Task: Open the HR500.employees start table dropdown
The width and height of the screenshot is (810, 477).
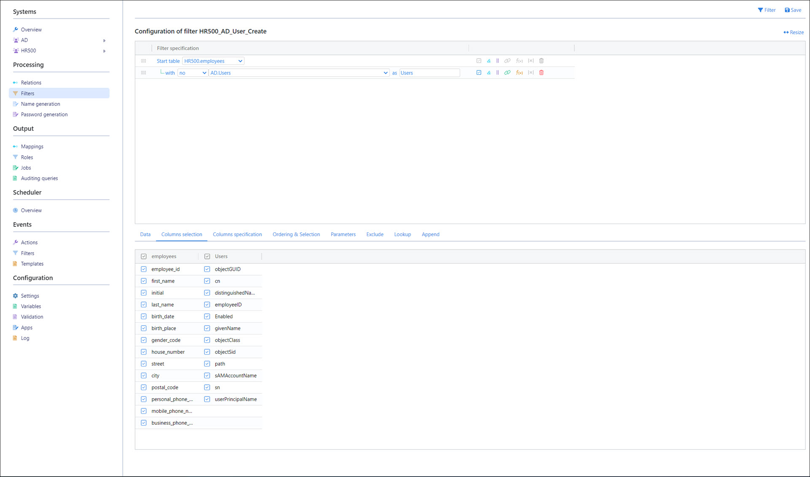Action: pyautogui.click(x=213, y=61)
